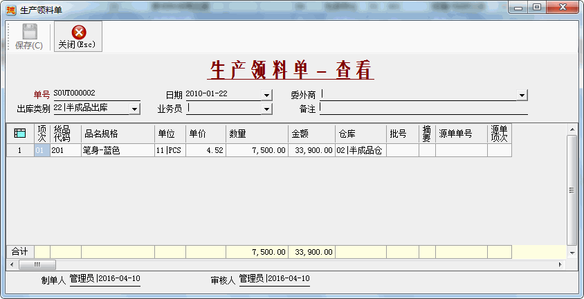
Task: Click the unit cell 11|PCS
Action: pyautogui.click(x=170, y=150)
